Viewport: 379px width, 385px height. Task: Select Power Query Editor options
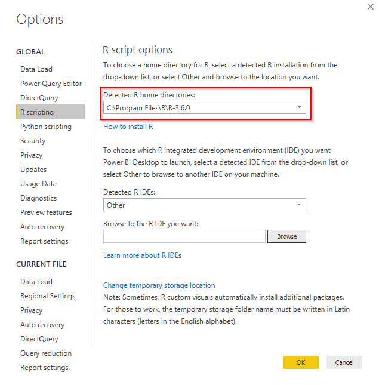(x=51, y=84)
